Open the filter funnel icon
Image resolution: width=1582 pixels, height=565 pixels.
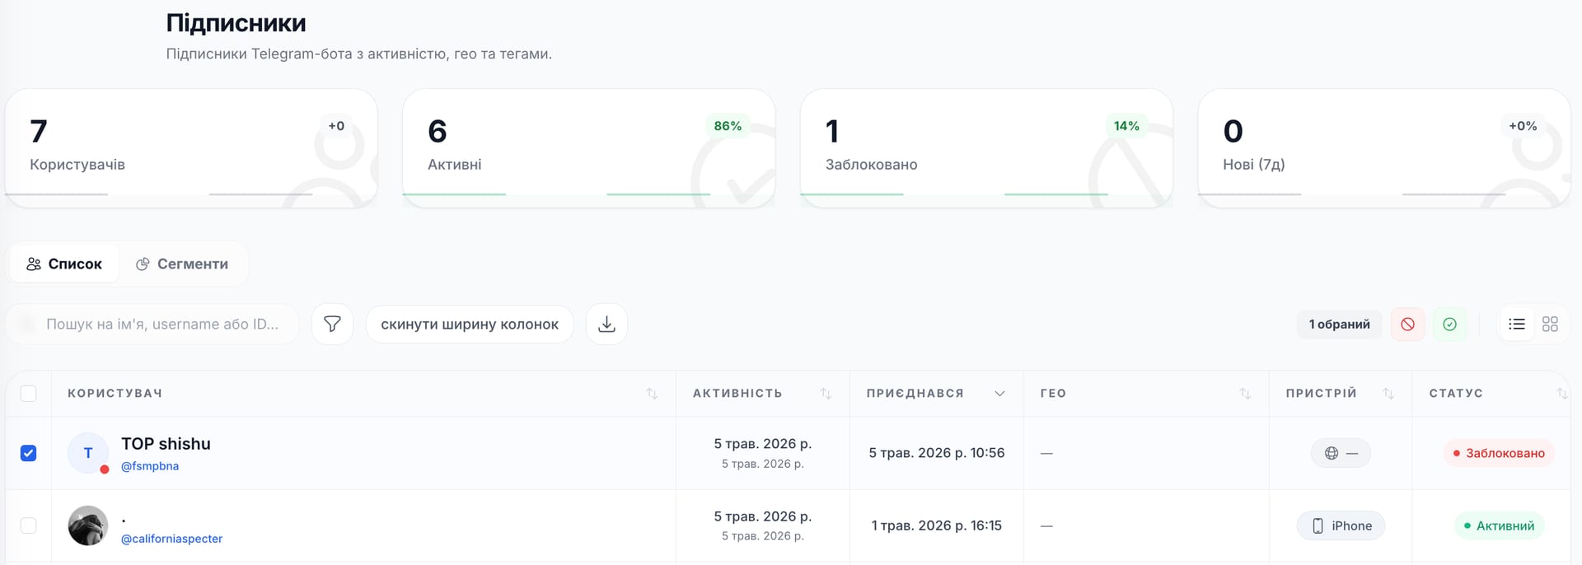332,325
